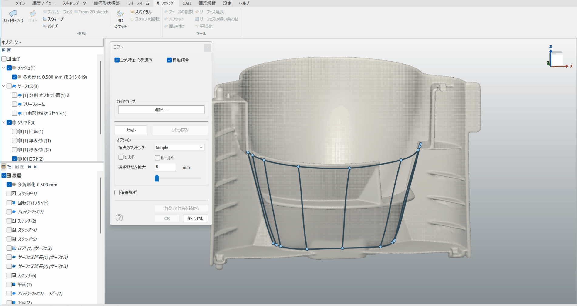Select the スパイラル tool
This screenshot has width=577, height=306.
(141, 12)
